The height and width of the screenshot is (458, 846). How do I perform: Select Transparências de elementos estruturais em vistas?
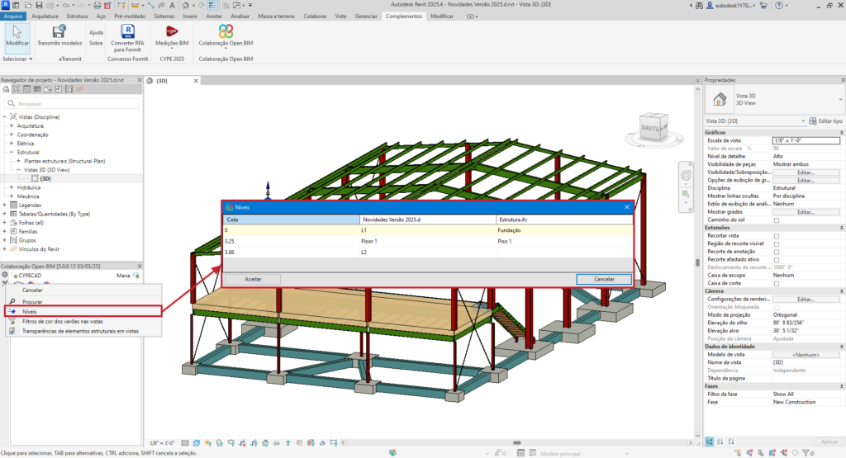point(83,331)
